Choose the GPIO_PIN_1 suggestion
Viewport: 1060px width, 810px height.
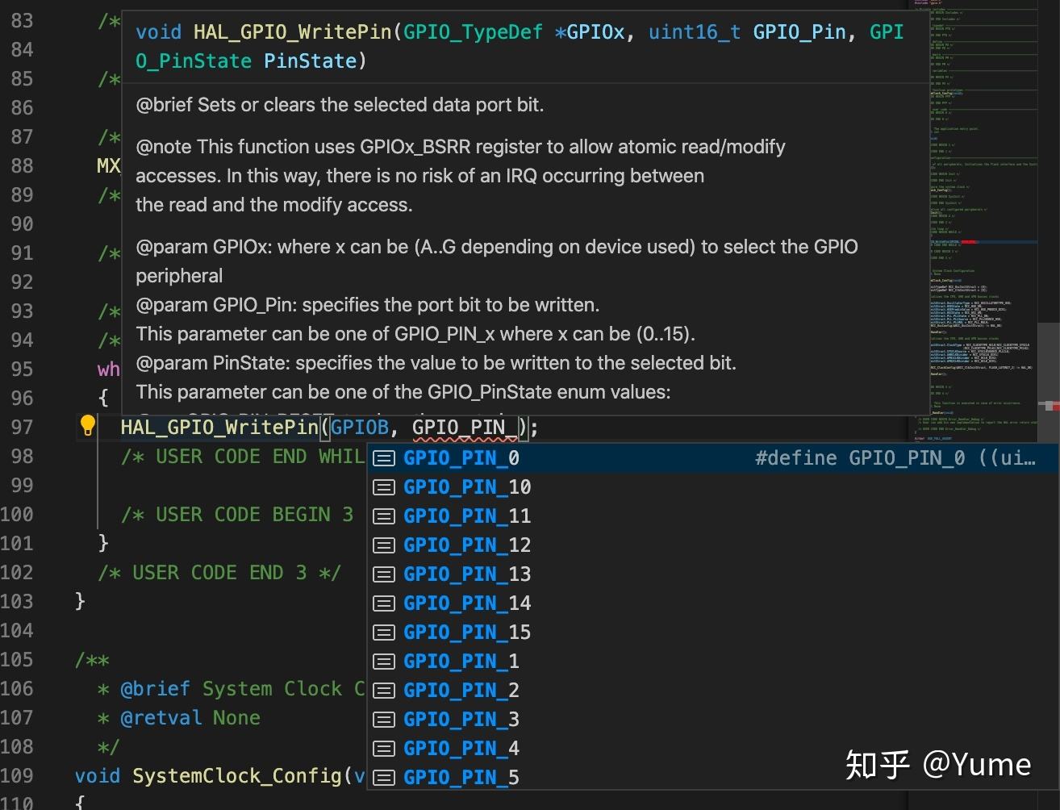(713, 662)
